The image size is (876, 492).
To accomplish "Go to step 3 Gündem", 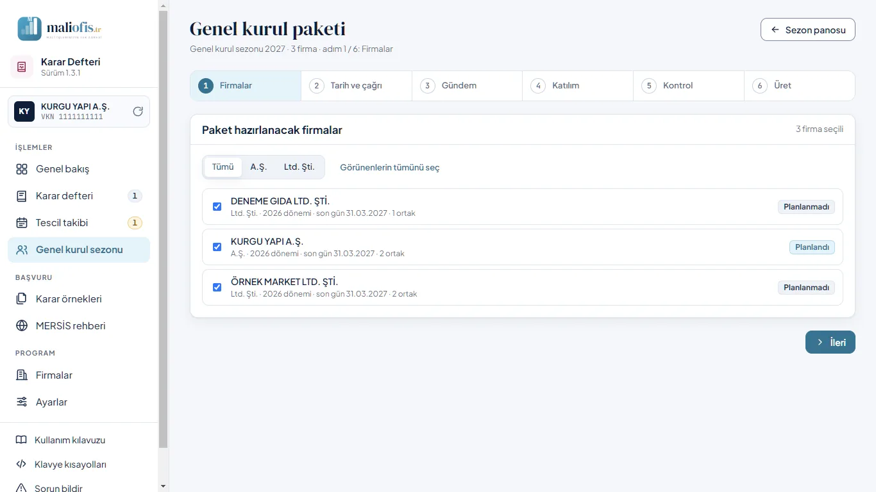I will (467, 86).
